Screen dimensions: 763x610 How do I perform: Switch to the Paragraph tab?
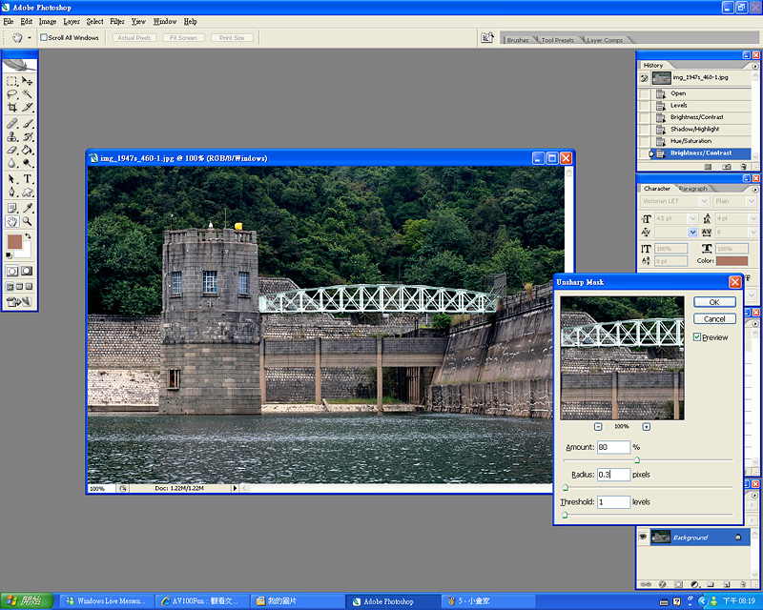[x=693, y=189]
